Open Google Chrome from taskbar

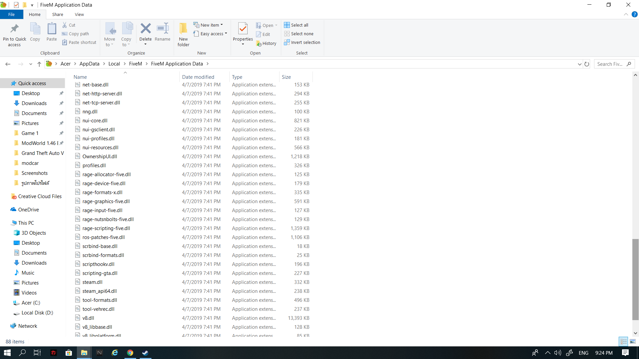coord(130,353)
